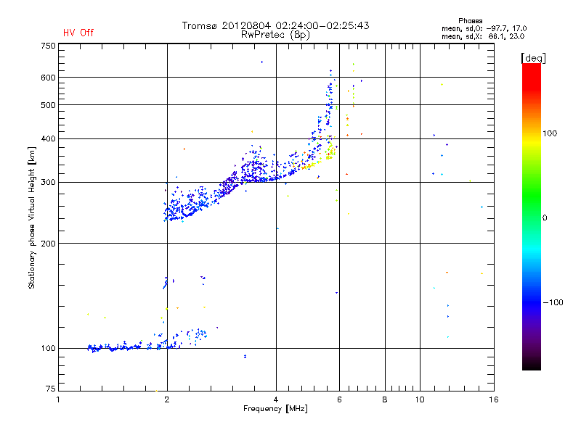Pick yellow at colorbar 100 mark
Screen dimensions: 581x435
click(531, 134)
